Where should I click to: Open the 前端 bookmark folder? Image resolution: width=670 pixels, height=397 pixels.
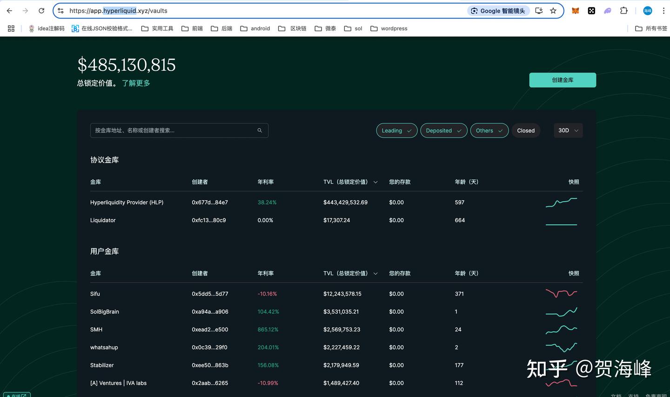pyautogui.click(x=192, y=28)
